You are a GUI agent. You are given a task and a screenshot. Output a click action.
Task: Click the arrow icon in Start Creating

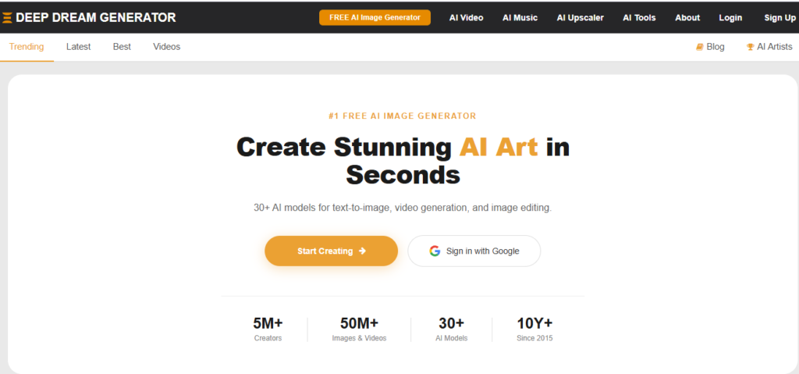pos(362,251)
